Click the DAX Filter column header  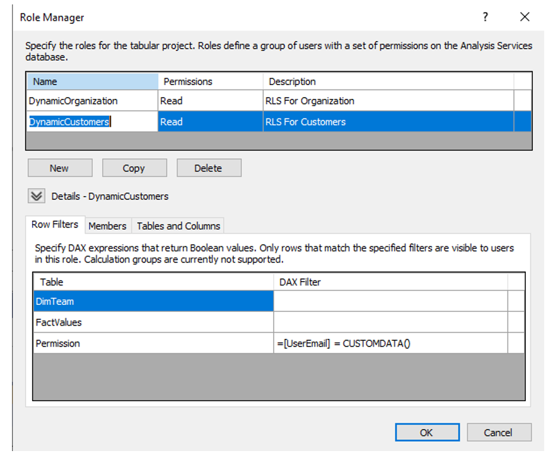click(x=391, y=282)
